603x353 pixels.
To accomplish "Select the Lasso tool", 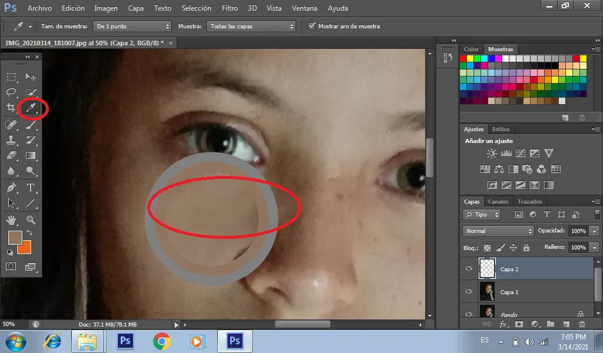I will click(x=11, y=92).
